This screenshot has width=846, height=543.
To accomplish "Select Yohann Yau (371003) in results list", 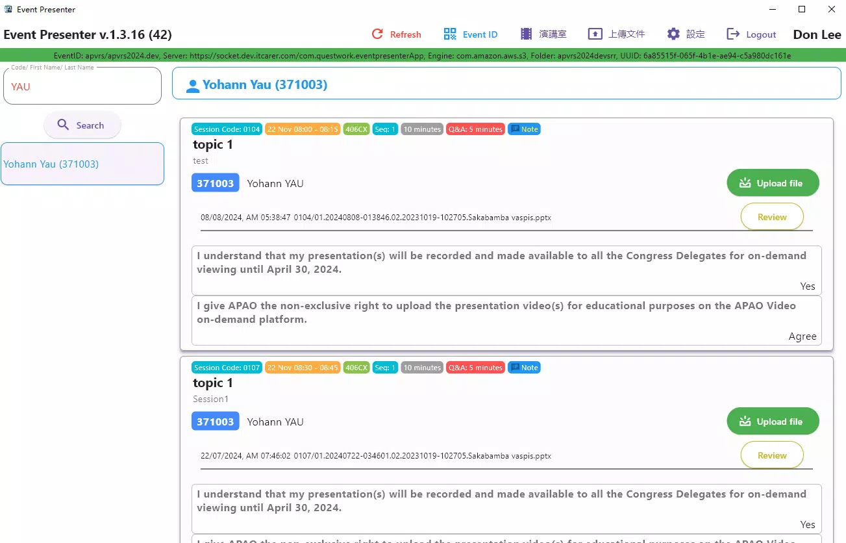I will tap(82, 164).
